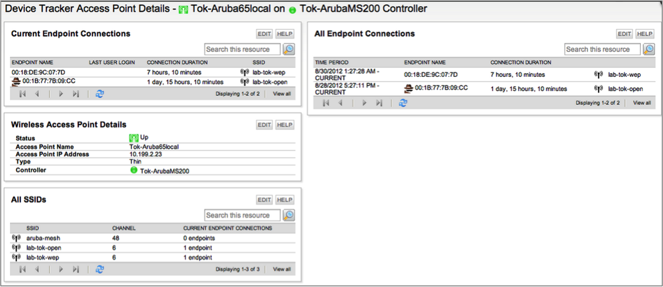663x287 pixels.
Task: Click channel value 48
Action: point(115,238)
